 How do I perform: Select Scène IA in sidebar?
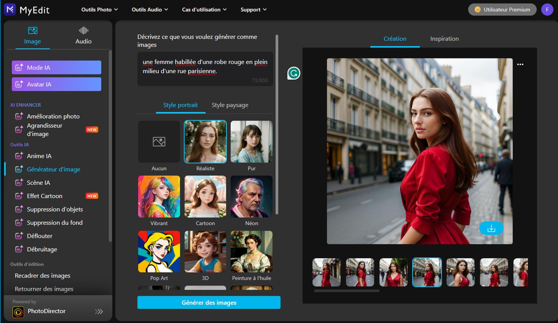[39, 182]
